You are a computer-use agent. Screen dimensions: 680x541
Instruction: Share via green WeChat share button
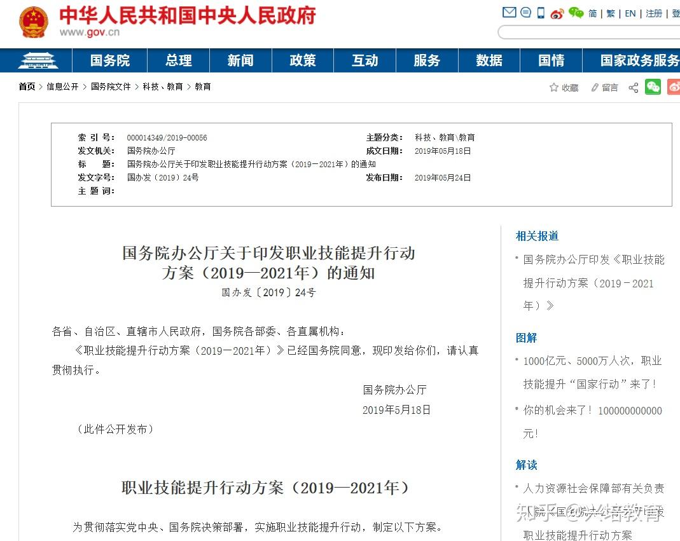point(653,86)
